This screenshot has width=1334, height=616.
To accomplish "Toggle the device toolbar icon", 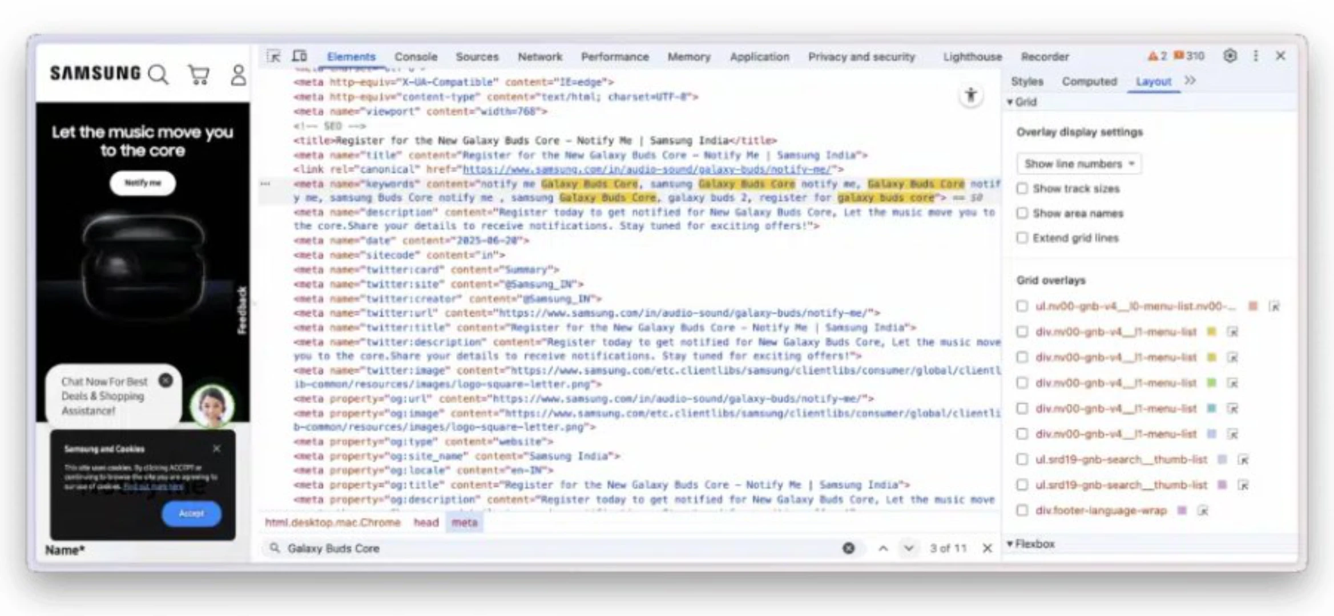I will (299, 56).
